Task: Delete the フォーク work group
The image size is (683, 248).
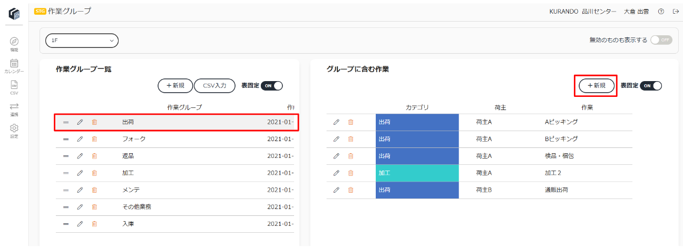Action: click(x=94, y=139)
